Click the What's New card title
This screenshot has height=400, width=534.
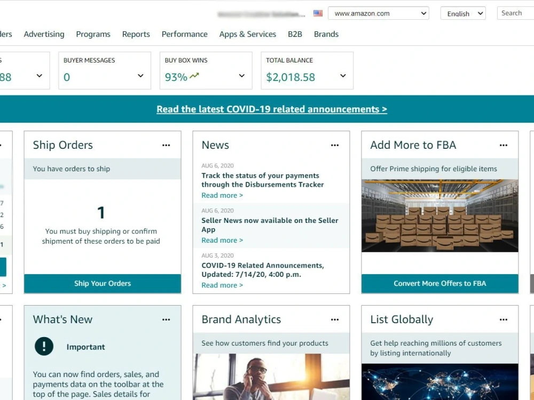coord(62,319)
